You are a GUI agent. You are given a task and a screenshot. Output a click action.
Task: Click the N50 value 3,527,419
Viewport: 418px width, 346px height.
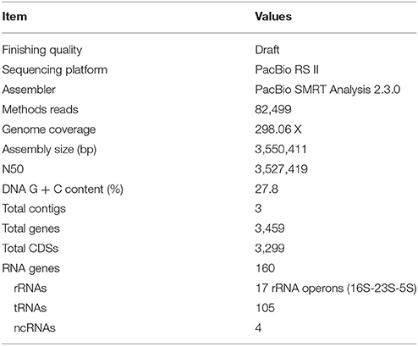click(281, 169)
